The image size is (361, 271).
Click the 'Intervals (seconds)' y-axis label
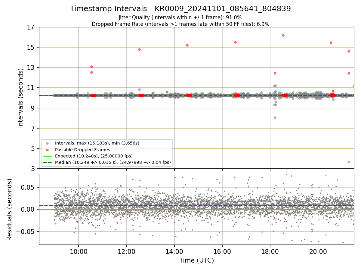pyautogui.click(x=20, y=98)
